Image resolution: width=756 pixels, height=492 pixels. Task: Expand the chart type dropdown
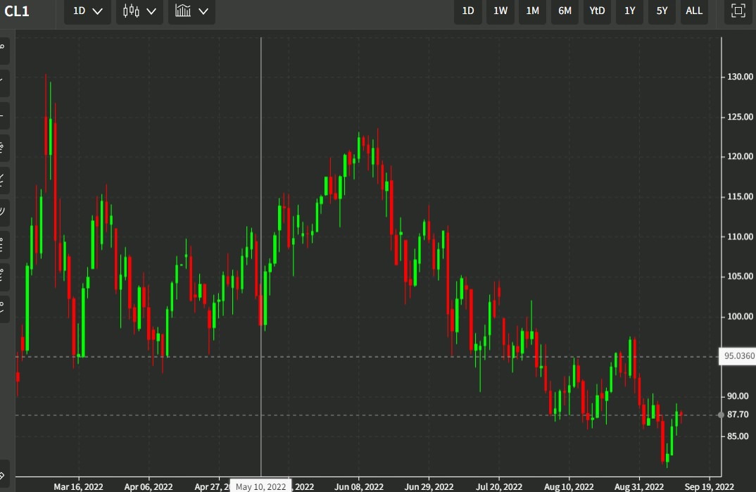click(x=151, y=11)
